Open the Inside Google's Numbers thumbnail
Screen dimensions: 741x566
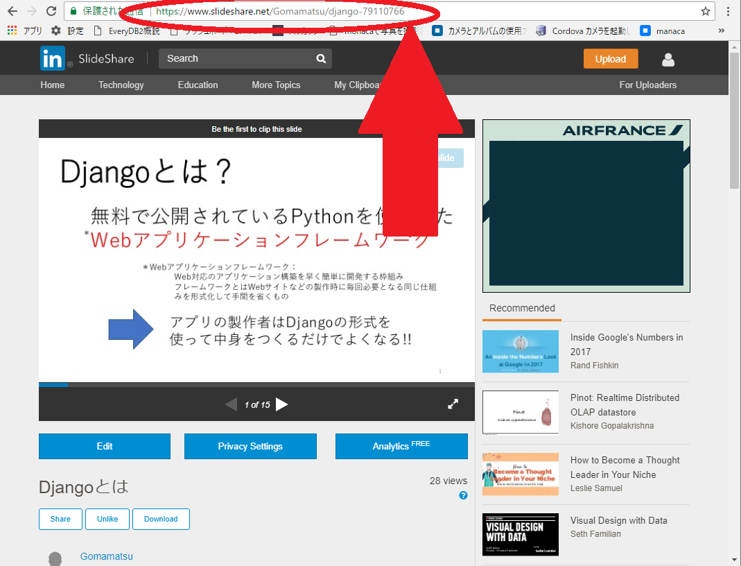520,351
